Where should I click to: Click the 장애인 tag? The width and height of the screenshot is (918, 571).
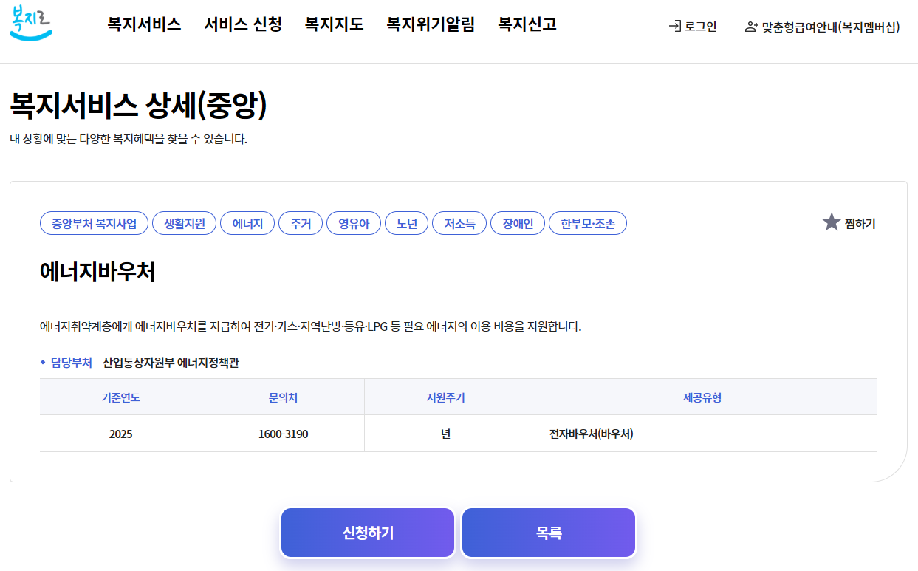(x=518, y=224)
